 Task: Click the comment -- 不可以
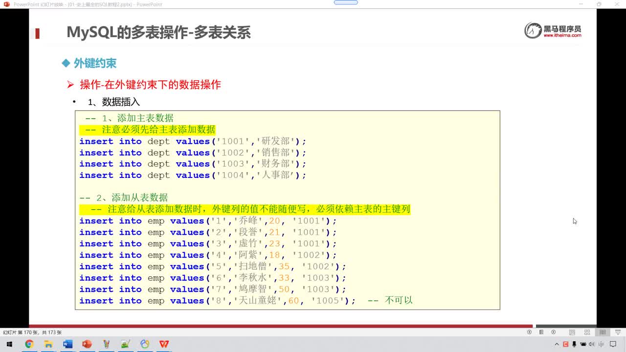coord(390,300)
